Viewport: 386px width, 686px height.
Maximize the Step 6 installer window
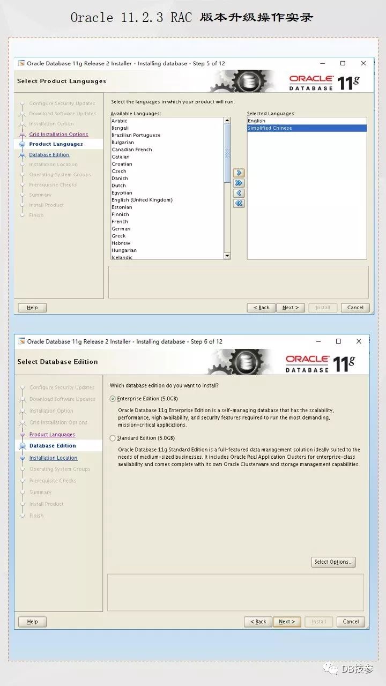coord(338,341)
